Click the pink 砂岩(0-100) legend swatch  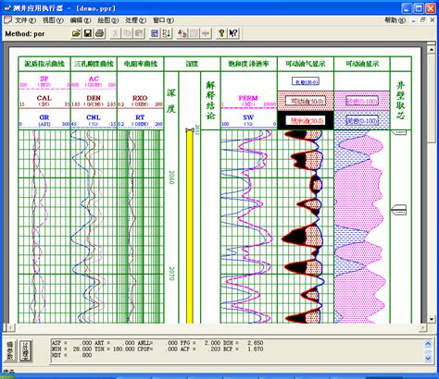pyautogui.click(x=362, y=101)
